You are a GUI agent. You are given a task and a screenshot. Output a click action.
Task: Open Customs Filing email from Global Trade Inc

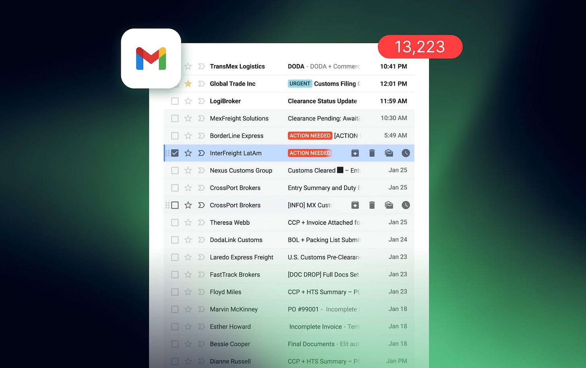point(337,84)
